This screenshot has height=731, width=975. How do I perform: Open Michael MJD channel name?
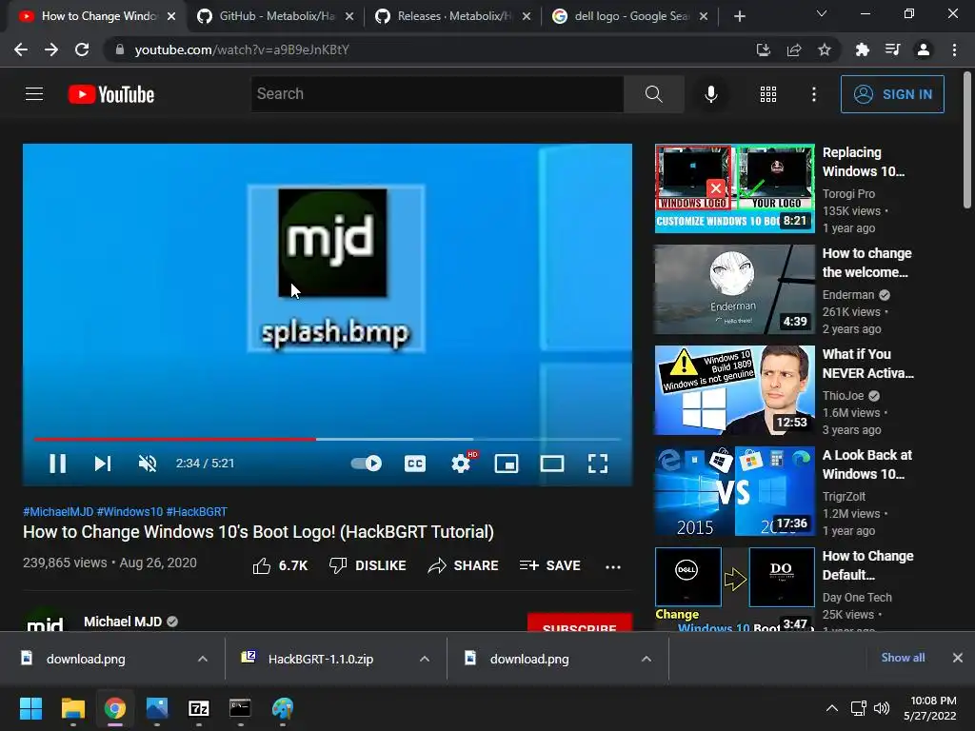[x=123, y=622]
